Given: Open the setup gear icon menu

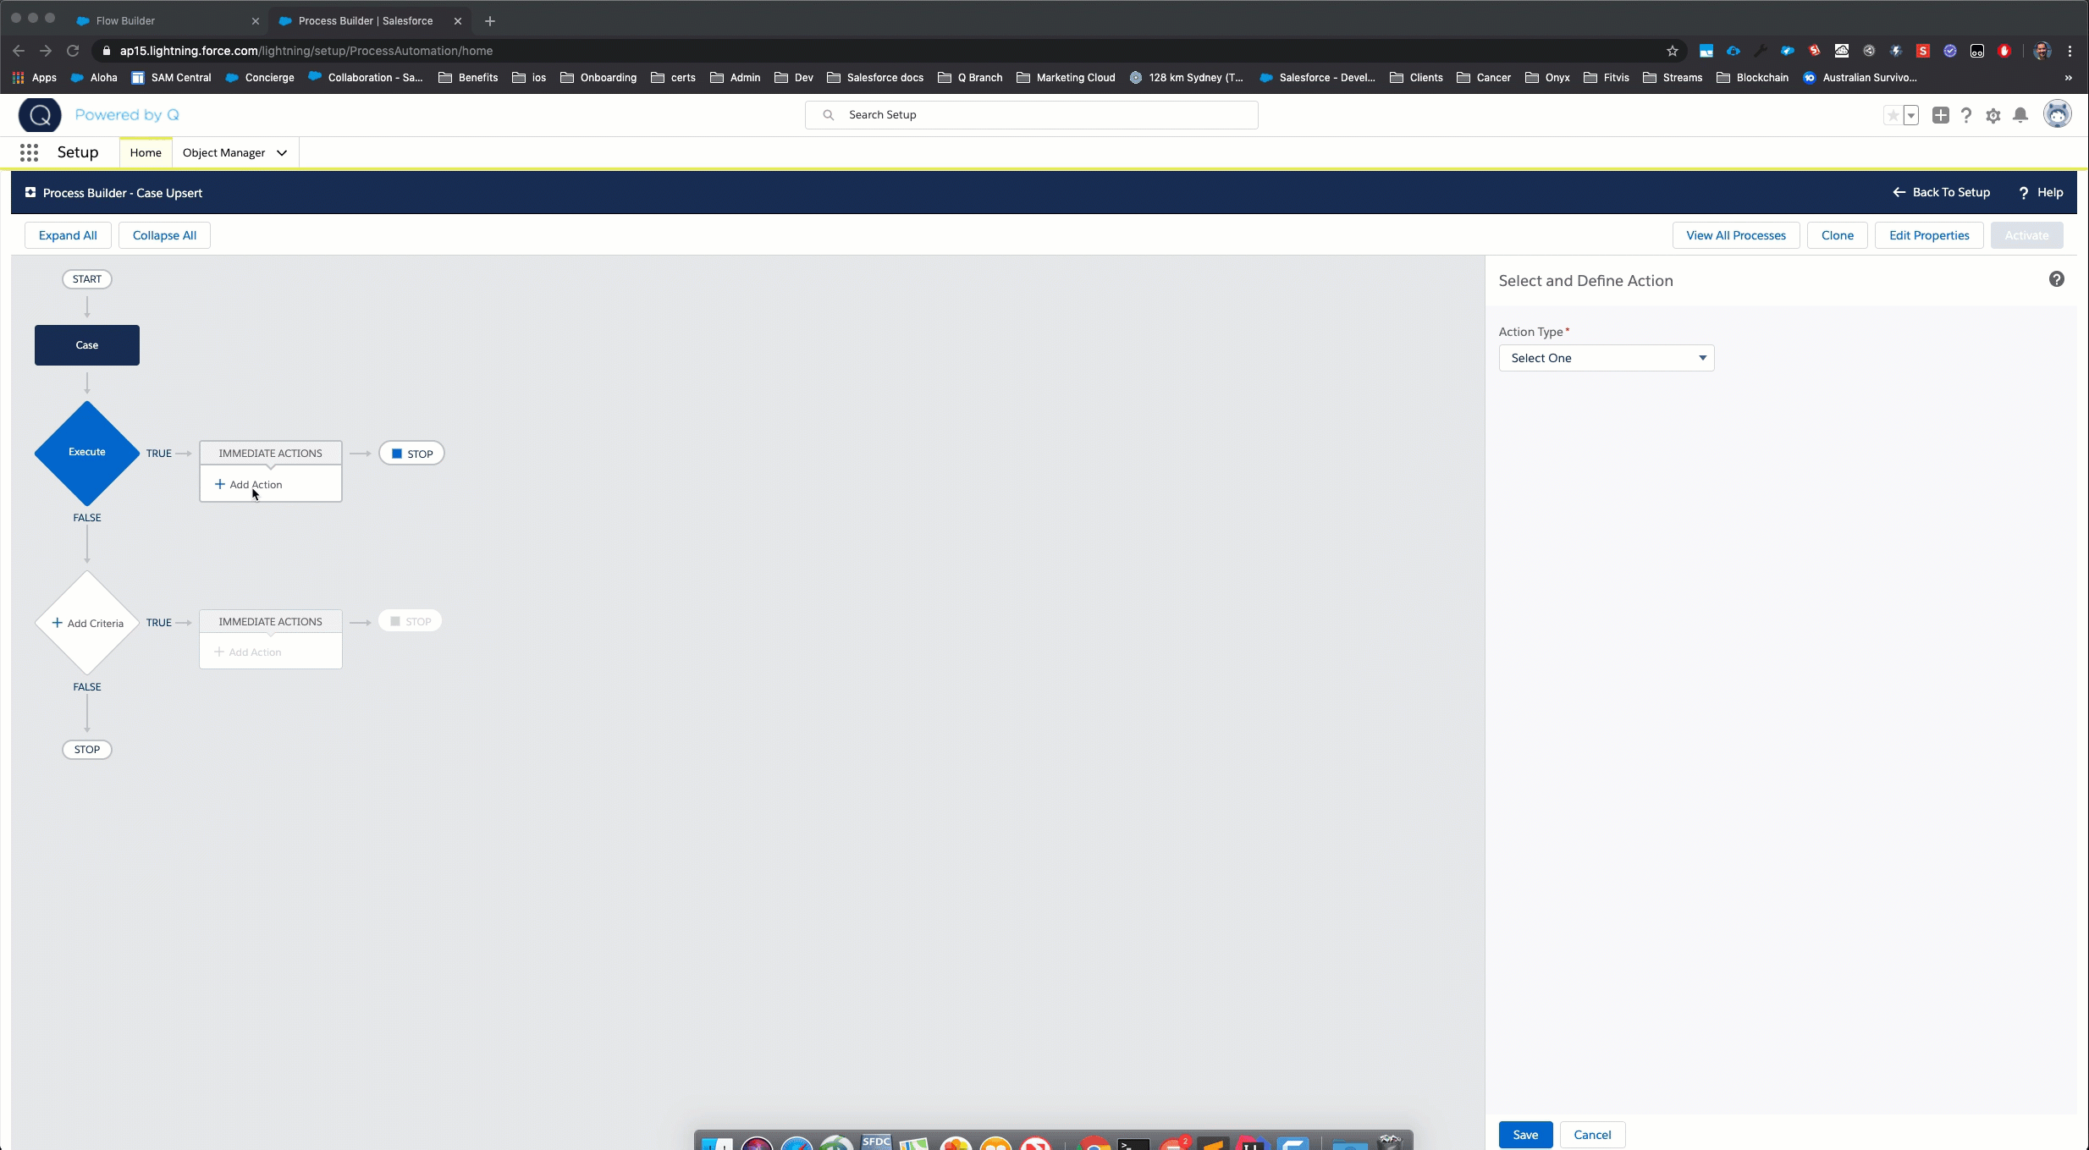Looking at the screenshot, I should pyautogui.click(x=1993, y=115).
